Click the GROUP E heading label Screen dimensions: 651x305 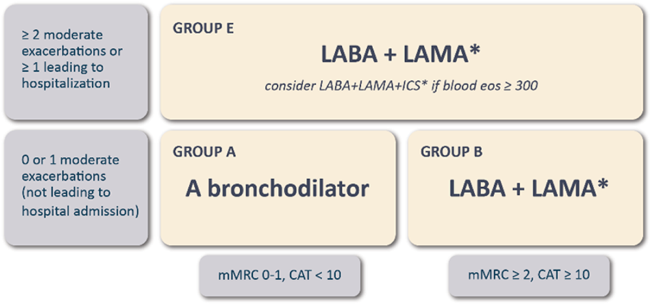[203, 29]
